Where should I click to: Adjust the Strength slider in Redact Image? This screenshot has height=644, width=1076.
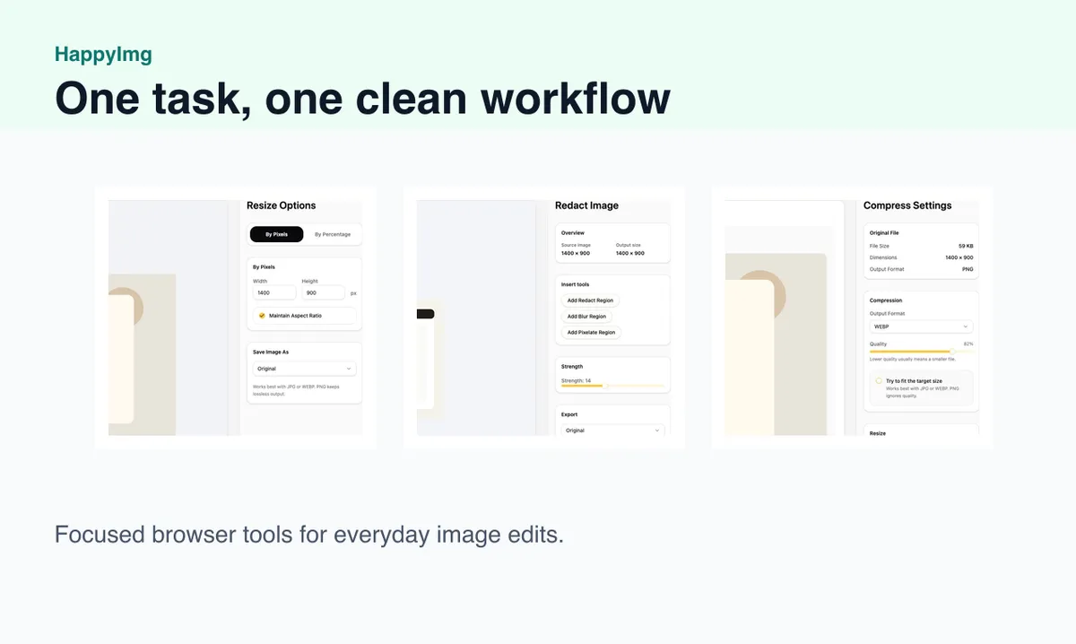[613, 386]
